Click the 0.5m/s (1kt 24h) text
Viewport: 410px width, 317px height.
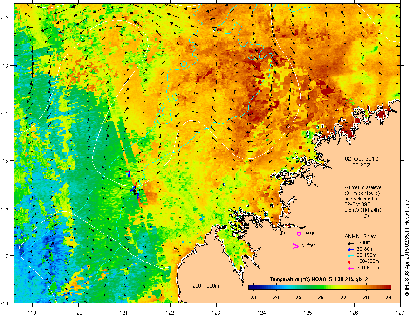363,210
